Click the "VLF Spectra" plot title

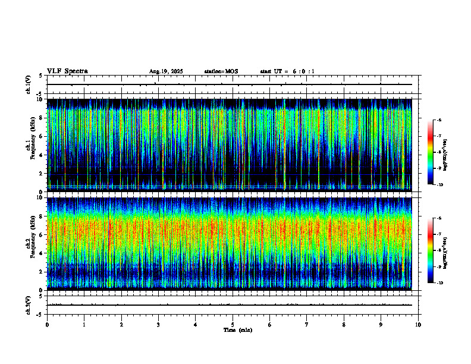pos(67,71)
